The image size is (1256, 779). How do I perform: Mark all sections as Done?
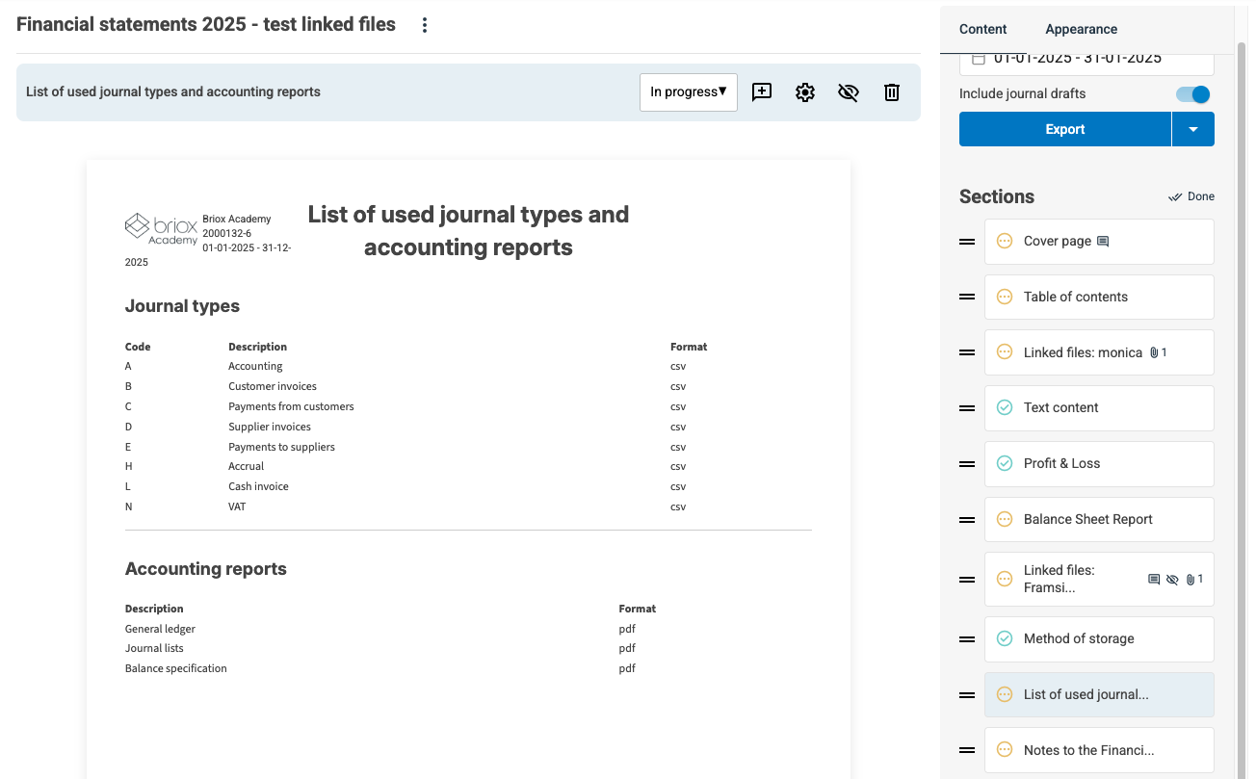tap(1191, 196)
